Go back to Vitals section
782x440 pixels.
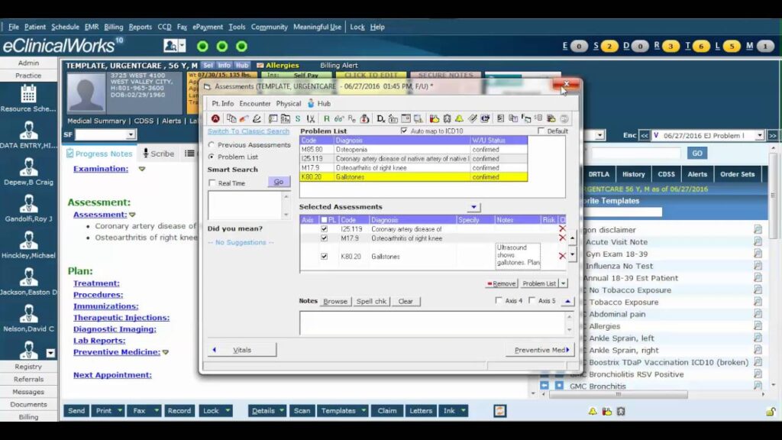click(x=242, y=350)
